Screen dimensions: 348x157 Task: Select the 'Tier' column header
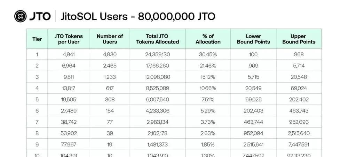point(37,39)
